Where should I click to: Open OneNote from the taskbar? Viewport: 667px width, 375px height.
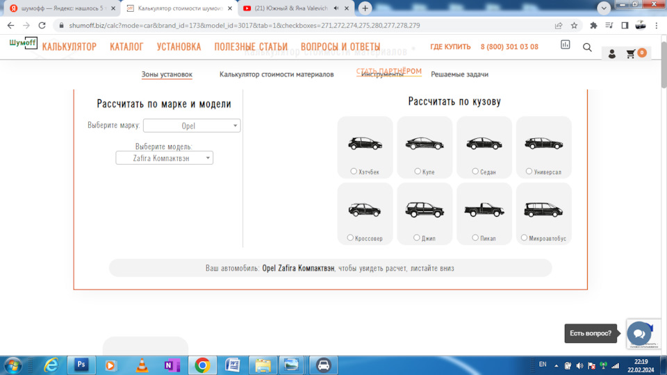click(x=172, y=365)
